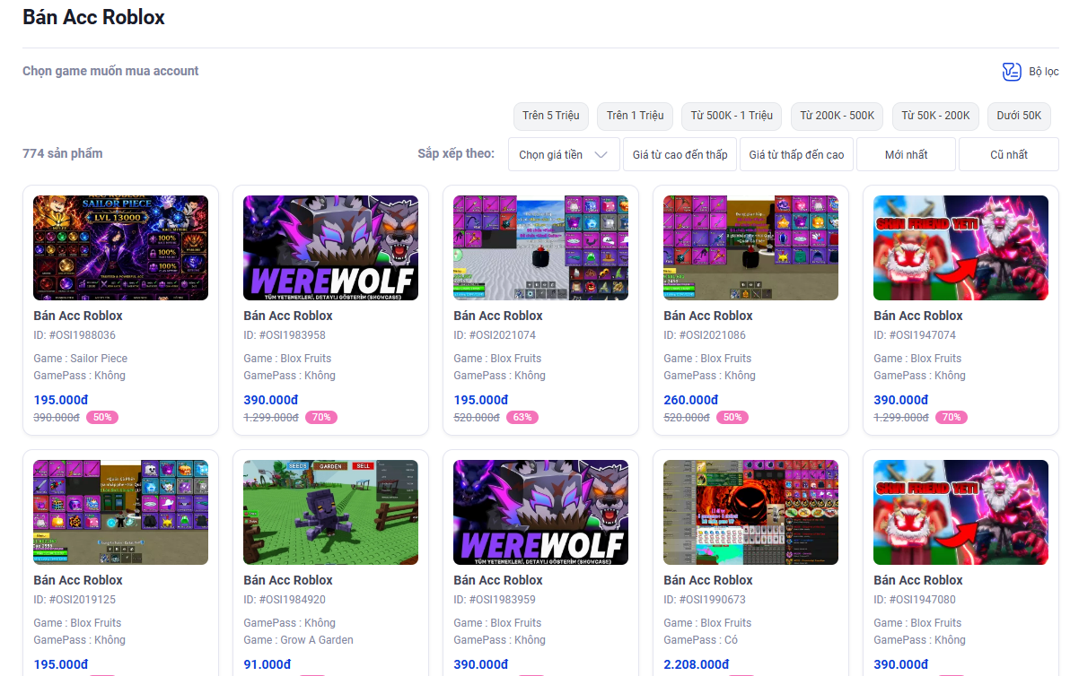This screenshot has width=1070, height=676.
Task: Click title above ID #OSI1947080
Action: pyautogui.click(x=917, y=580)
